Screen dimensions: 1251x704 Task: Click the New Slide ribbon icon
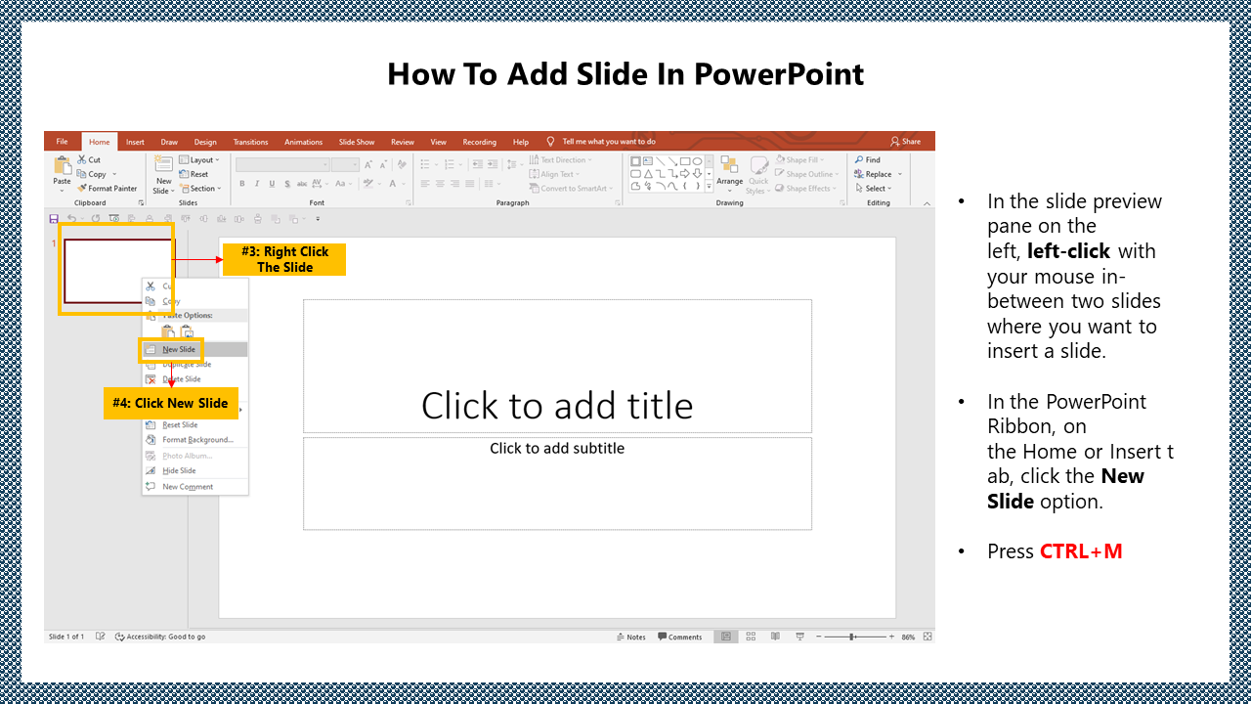point(163,165)
